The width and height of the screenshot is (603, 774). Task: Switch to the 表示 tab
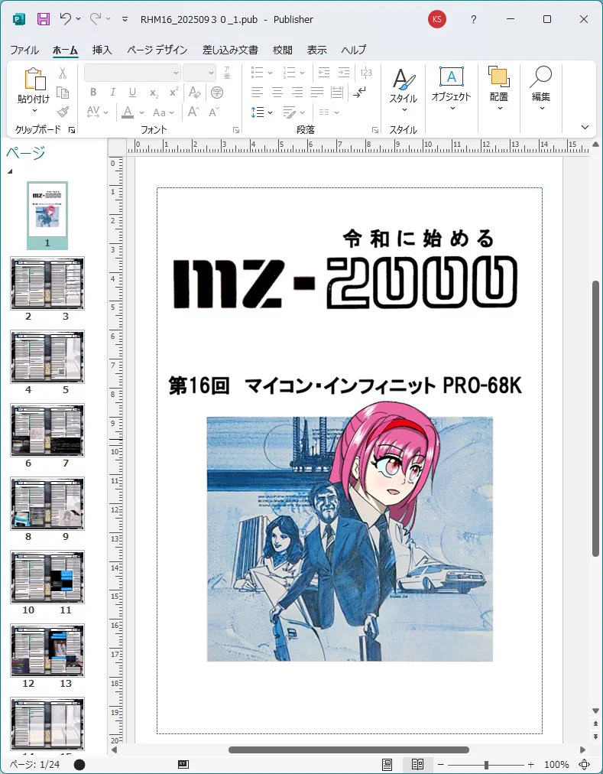click(x=317, y=50)
